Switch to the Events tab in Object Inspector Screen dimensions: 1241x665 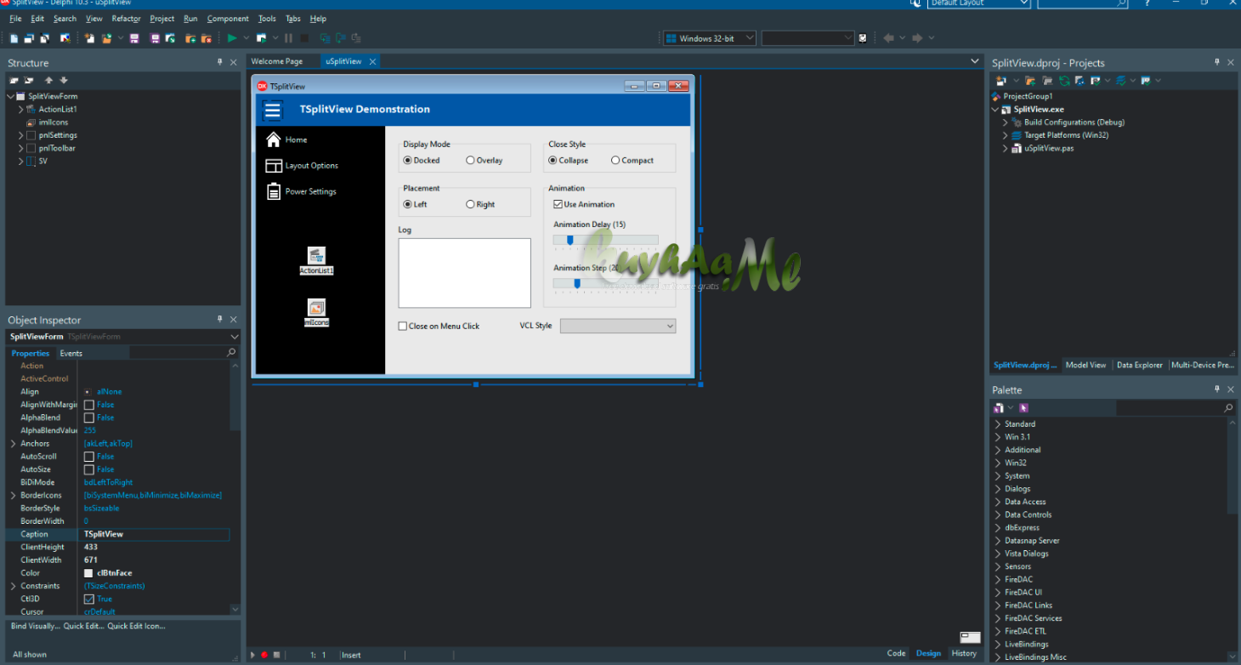tap(71, 353)
